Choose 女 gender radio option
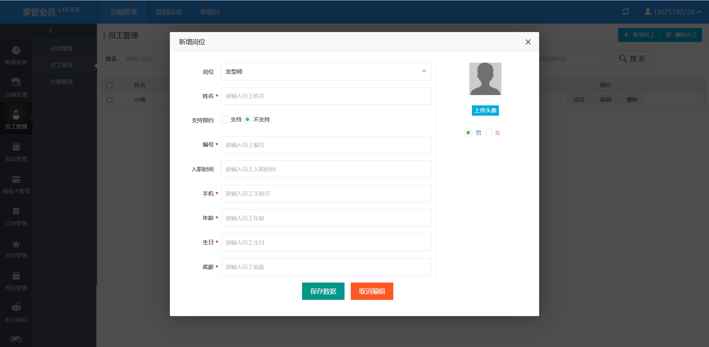 [489, 133]
